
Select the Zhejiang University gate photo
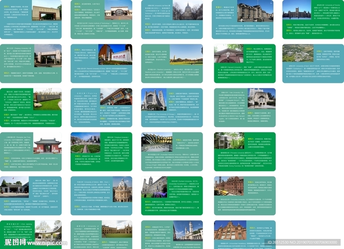[47, 54]
